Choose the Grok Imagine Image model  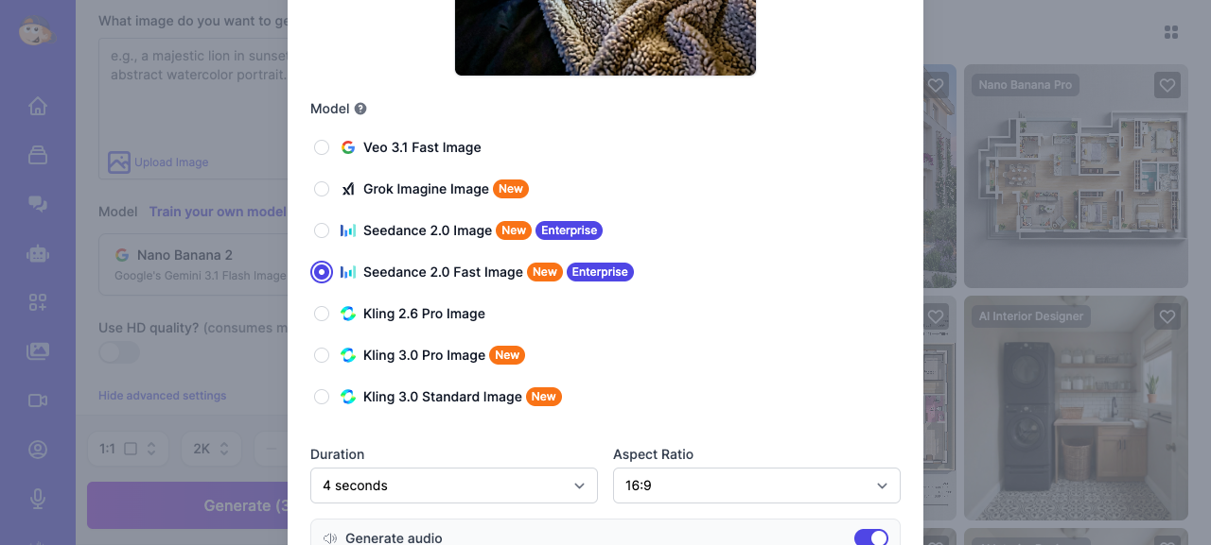pos(322,189)
